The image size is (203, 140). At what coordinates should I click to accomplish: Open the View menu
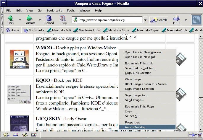(30, 10)
